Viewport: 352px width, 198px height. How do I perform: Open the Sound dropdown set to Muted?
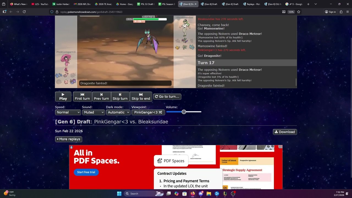(94, 112)
